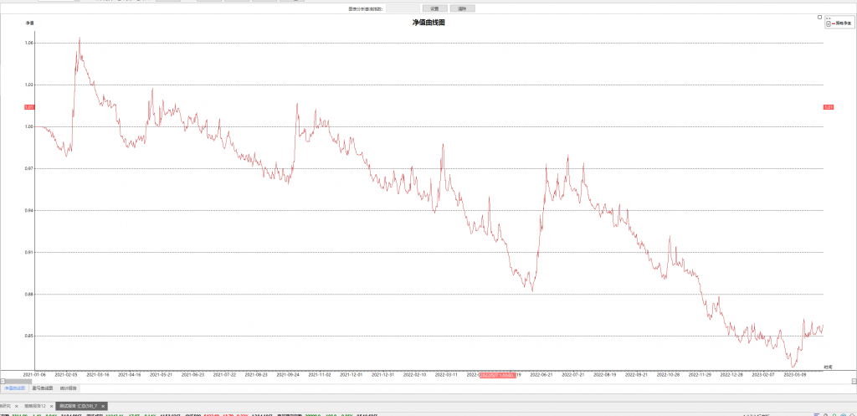Click the red 1.01 value label on right axis

click(829, 107)
